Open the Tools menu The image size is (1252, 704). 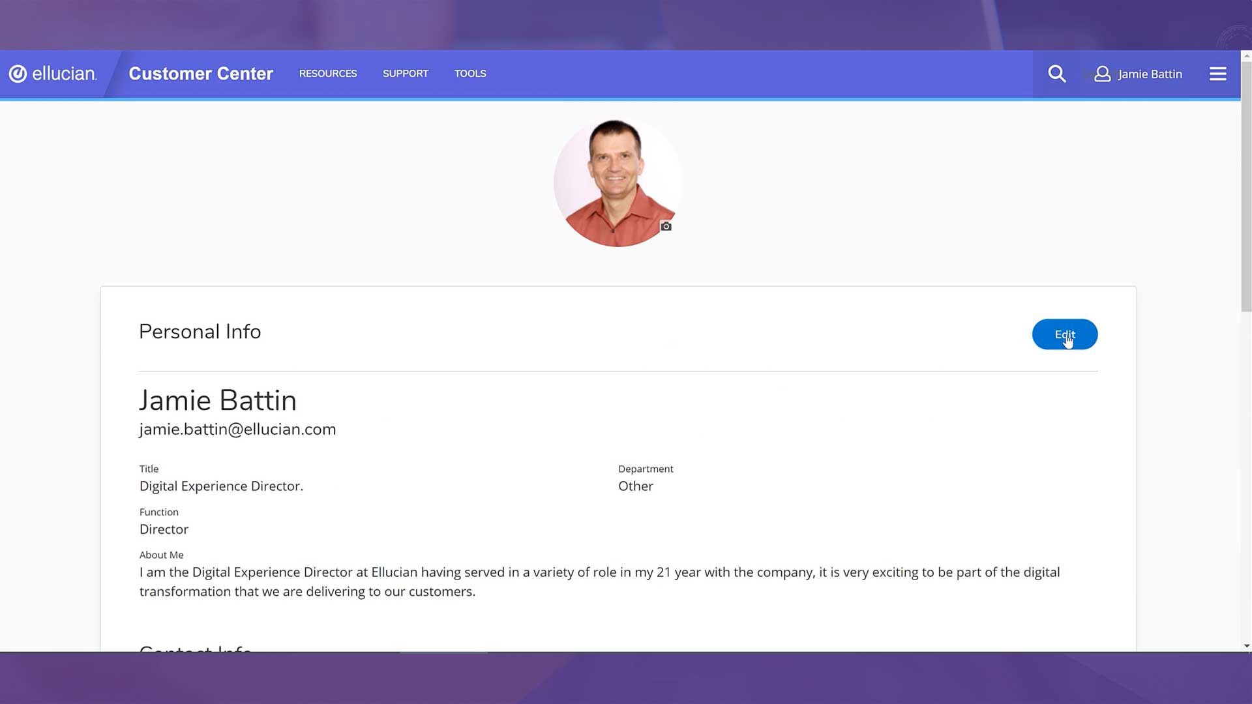point(470,74)
